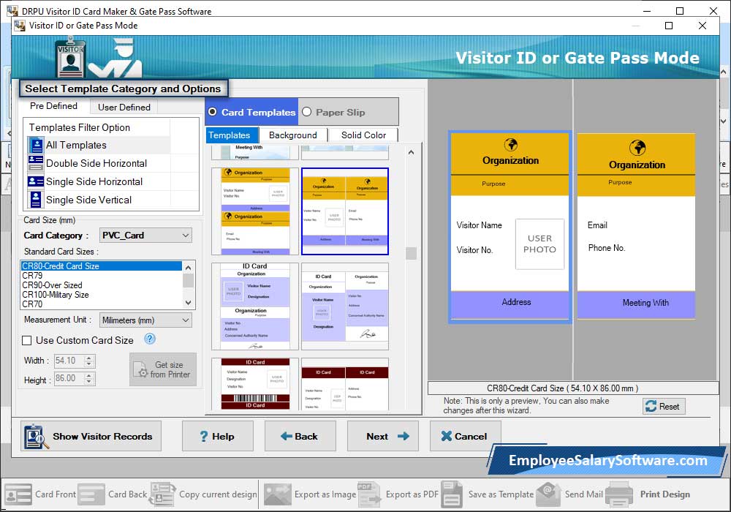Screen dimensions: 731x512
Task: Click the Save as Template icon
Action: 452,494
